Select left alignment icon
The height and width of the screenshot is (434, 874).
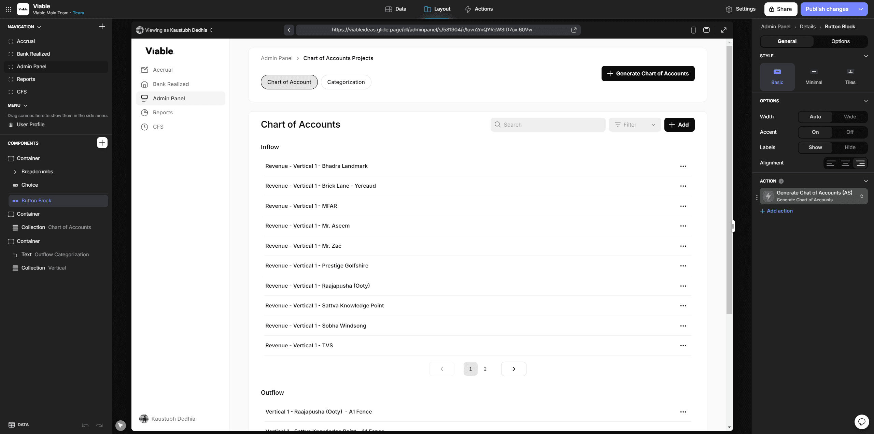831,163
